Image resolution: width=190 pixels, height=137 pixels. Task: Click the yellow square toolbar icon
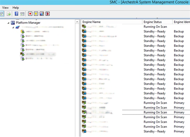pos(36,14)
